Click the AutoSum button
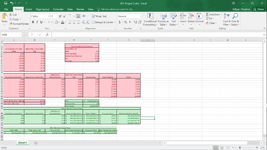Viewport: 267px width, 150px height. tap(213, 15)
